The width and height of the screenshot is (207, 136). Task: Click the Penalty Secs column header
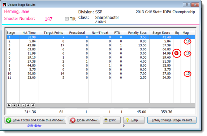pos(137,33)
